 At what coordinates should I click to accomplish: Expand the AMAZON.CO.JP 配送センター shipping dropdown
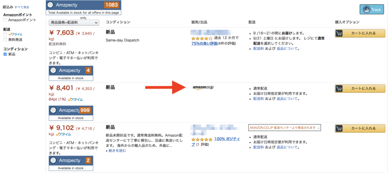[285, 128]
